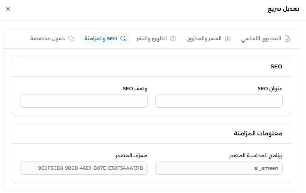This screenshot has height=193, width=306.
Task: Go to الظهور والنشر tab
Action: 156,39
